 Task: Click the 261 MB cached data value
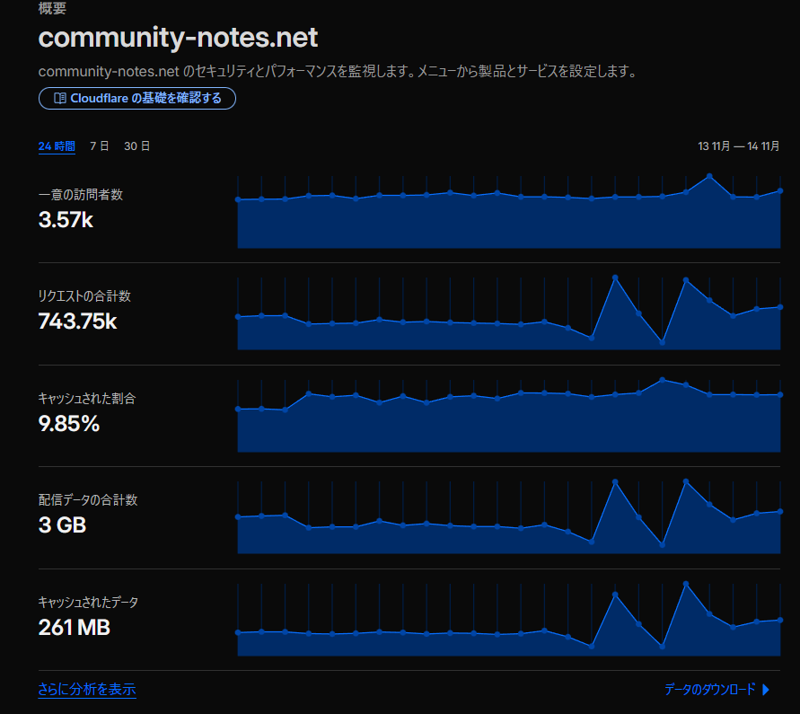[75, 627]
